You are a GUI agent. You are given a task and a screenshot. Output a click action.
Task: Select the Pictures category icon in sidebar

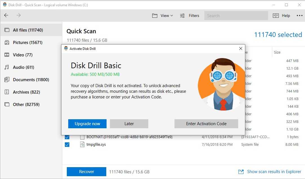[7, 43]
